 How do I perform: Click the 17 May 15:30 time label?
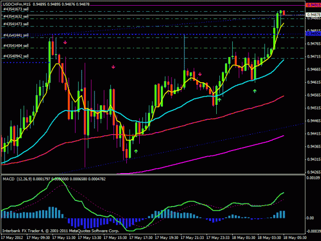click(x=115, y=238)
